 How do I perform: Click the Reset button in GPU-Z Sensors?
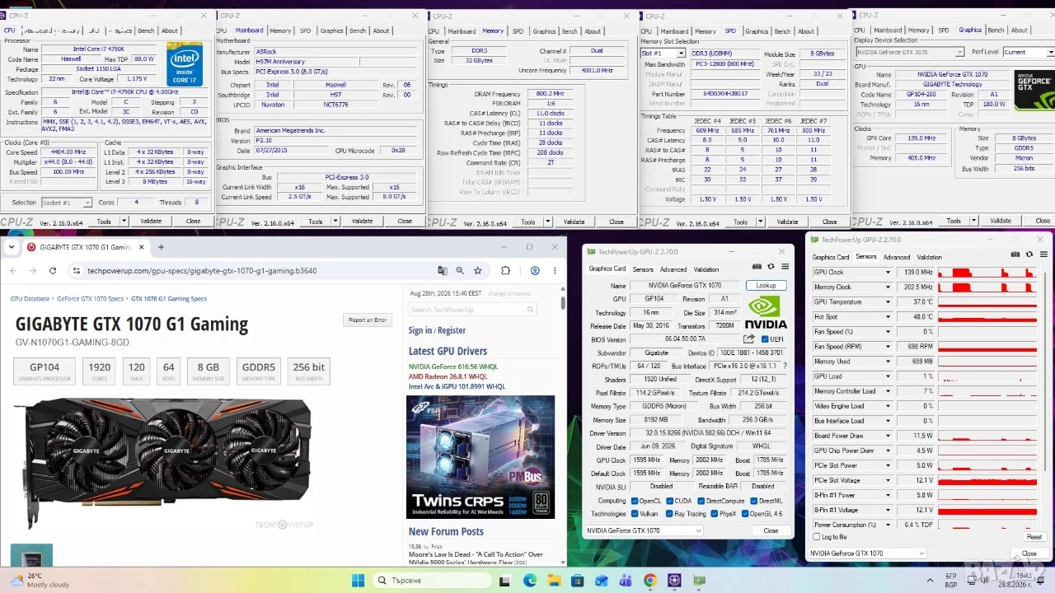tap(1034, 537)
